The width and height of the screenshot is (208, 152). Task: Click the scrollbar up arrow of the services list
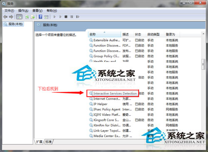click(203, 34)
